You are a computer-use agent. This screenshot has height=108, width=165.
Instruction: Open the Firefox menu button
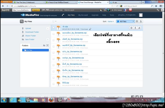[x=6, y=2]
